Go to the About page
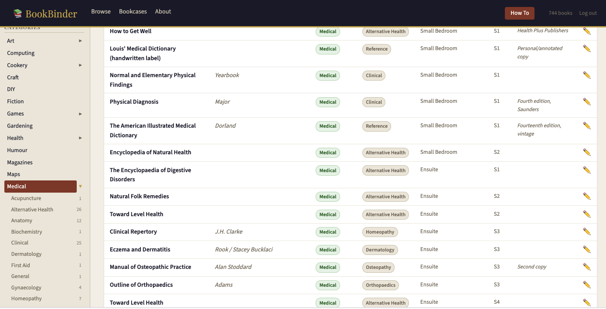 (x=163, y=11)
